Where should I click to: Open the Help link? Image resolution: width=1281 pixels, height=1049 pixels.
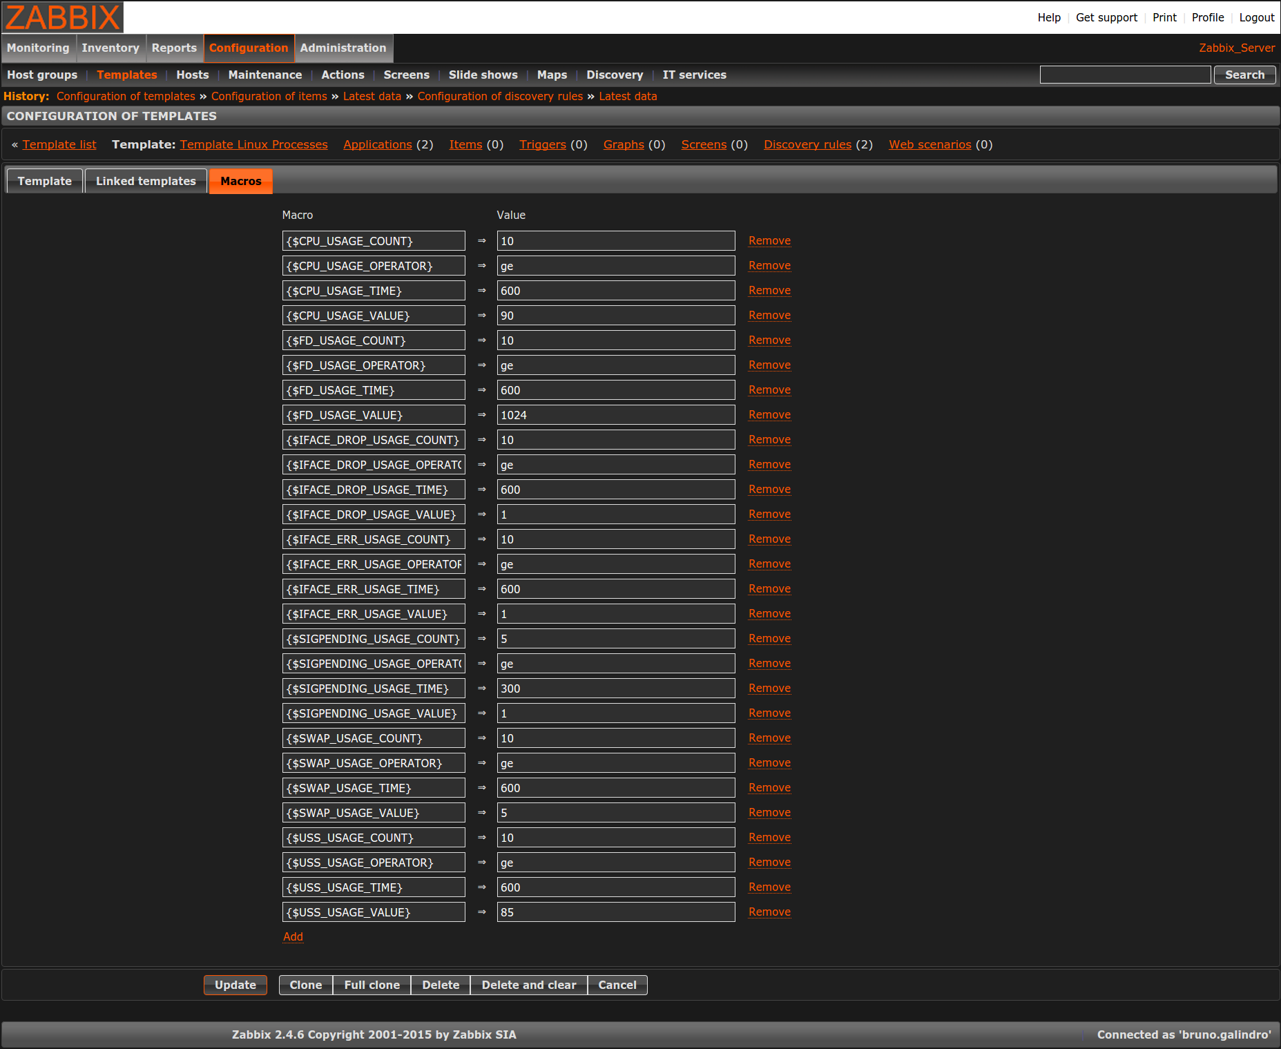pyautogui.click(x=1049, y=17)
